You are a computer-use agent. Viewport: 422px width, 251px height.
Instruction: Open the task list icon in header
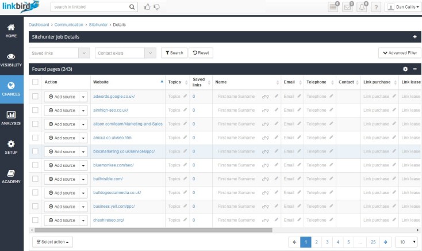[x=333, y=7]
